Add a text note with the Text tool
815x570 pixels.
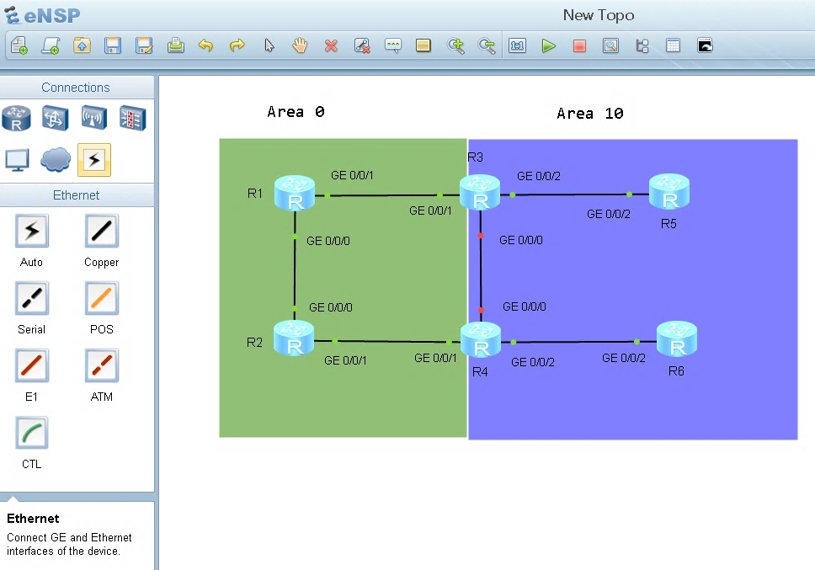(x=393, y=45)
